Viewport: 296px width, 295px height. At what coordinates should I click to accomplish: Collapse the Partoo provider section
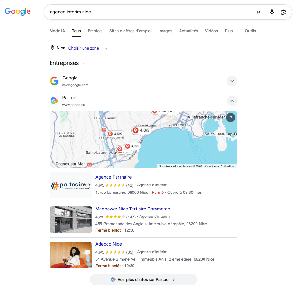[232, 101]
